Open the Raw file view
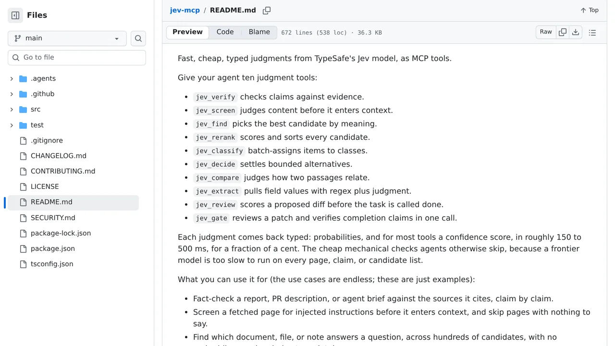The image size is (615, 346). (546, 32)
